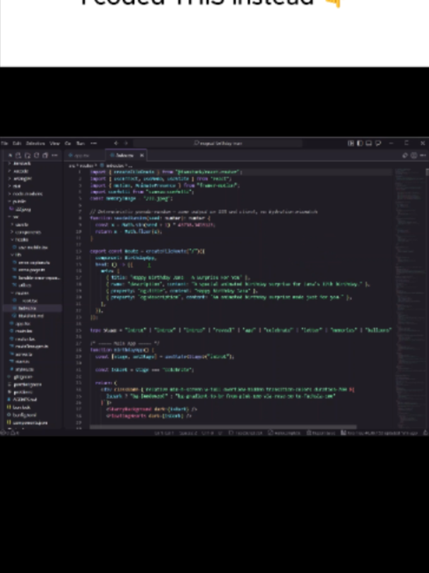
Task: Navigate forward with the right arrow
Action: click(x=126, y=143)
